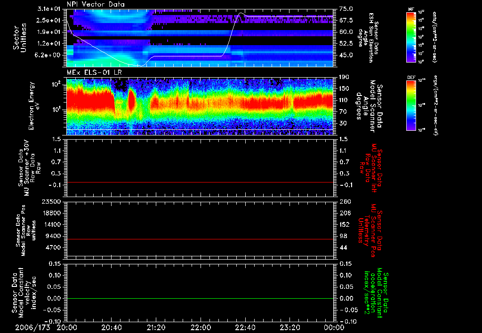Screen dimensions: 482x333
Task: Click the "190" scanner angle tick value
Action: [x=344, y=77]
